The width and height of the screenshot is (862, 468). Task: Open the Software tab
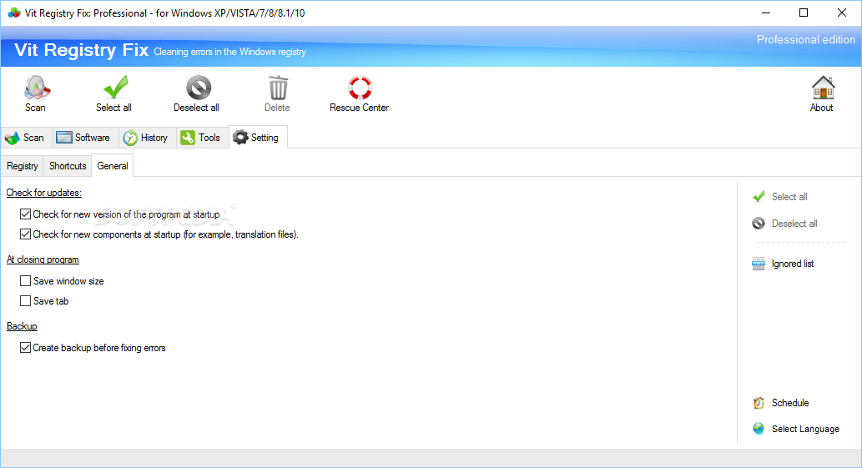pos(84,138)
